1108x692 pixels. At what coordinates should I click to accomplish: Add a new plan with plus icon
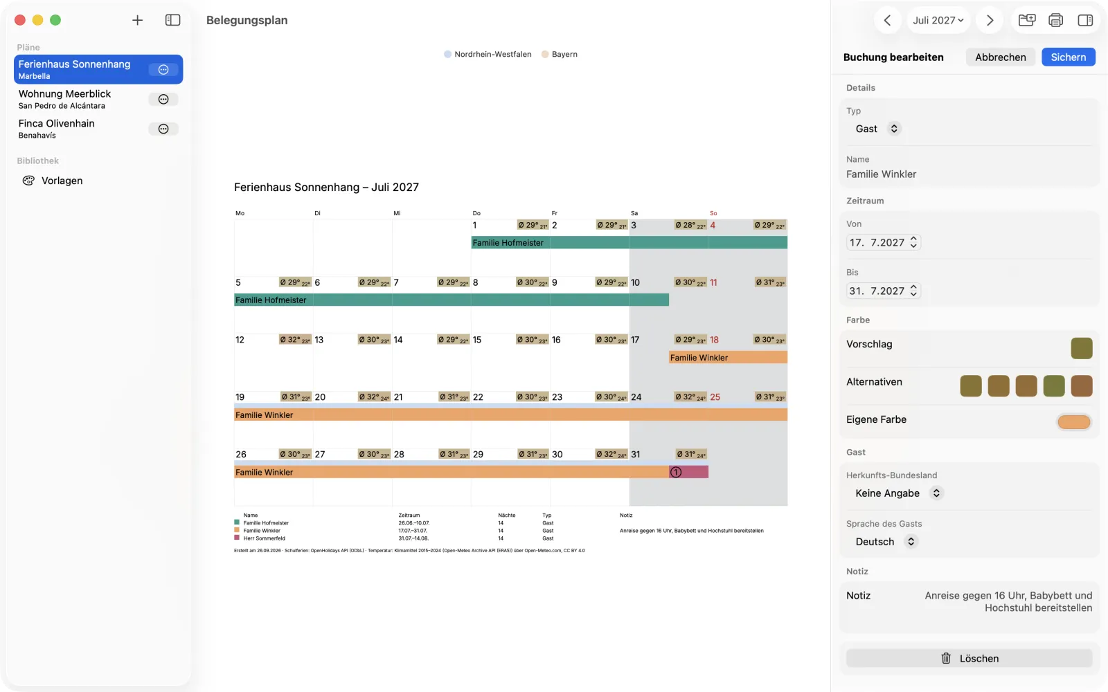click(x=137, y=20)
